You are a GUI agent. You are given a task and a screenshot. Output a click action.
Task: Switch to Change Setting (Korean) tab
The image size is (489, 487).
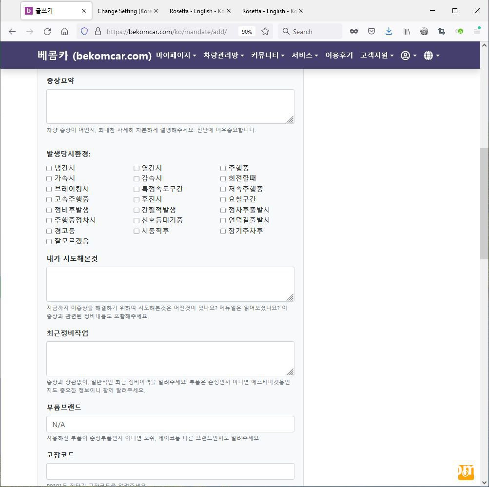point(124,11)
